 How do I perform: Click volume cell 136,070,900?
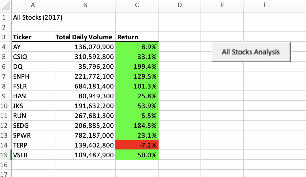85,47
